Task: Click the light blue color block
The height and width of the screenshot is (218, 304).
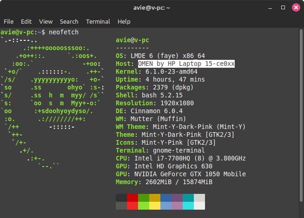Action: (166, 205)
